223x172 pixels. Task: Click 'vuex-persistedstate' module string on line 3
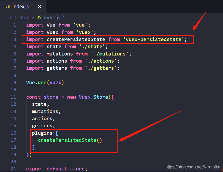pos(154,39)
